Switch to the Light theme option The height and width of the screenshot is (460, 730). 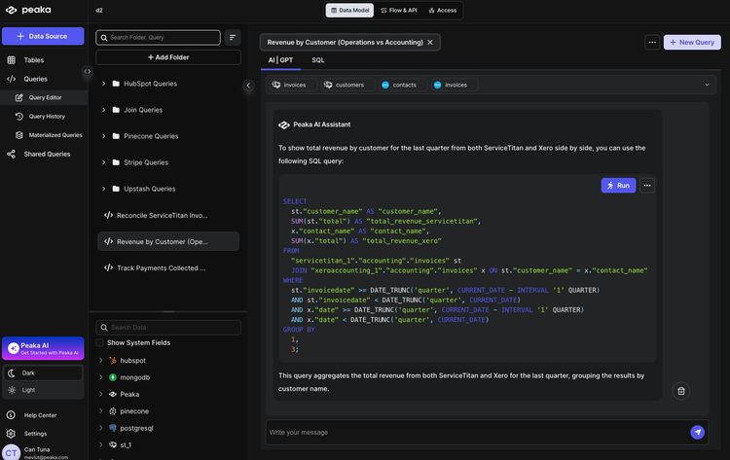[x=29, y=390]
